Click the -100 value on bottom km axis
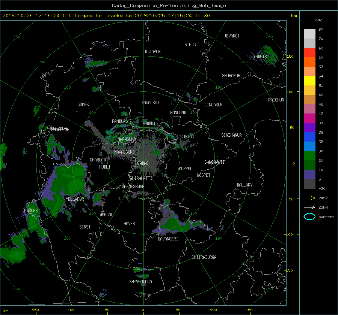The width and height of the screenshot is (338, 315). tap(70, 310)
